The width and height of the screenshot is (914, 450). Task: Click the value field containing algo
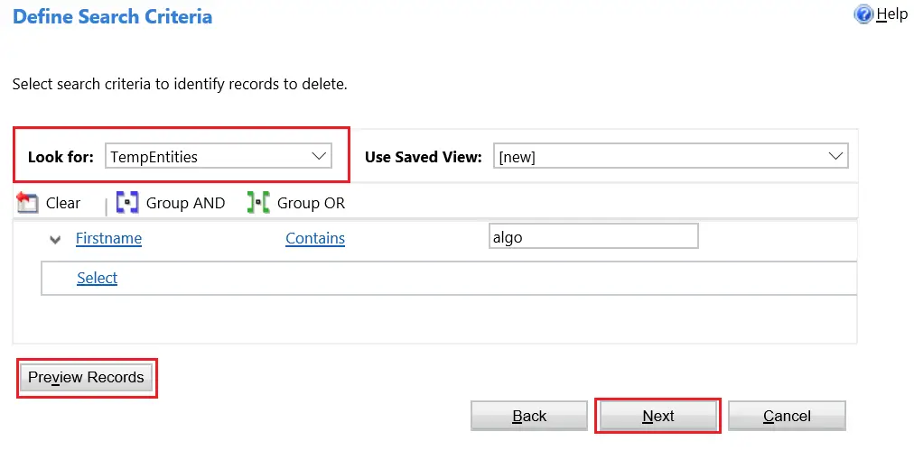(592, 236)
